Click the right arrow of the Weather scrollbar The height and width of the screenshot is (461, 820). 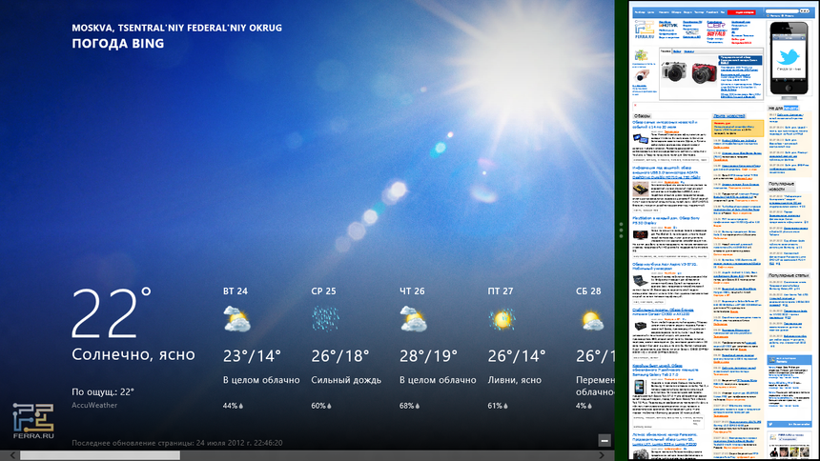[602, 456]
